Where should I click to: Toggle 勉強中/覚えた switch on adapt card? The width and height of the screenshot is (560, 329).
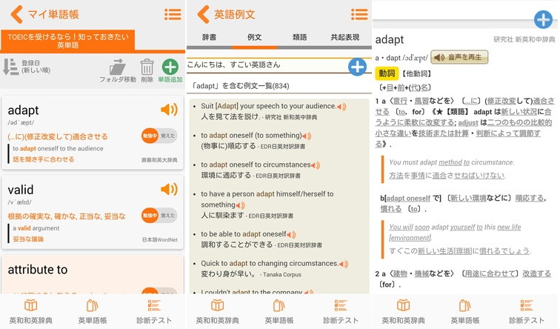(159, 136)
